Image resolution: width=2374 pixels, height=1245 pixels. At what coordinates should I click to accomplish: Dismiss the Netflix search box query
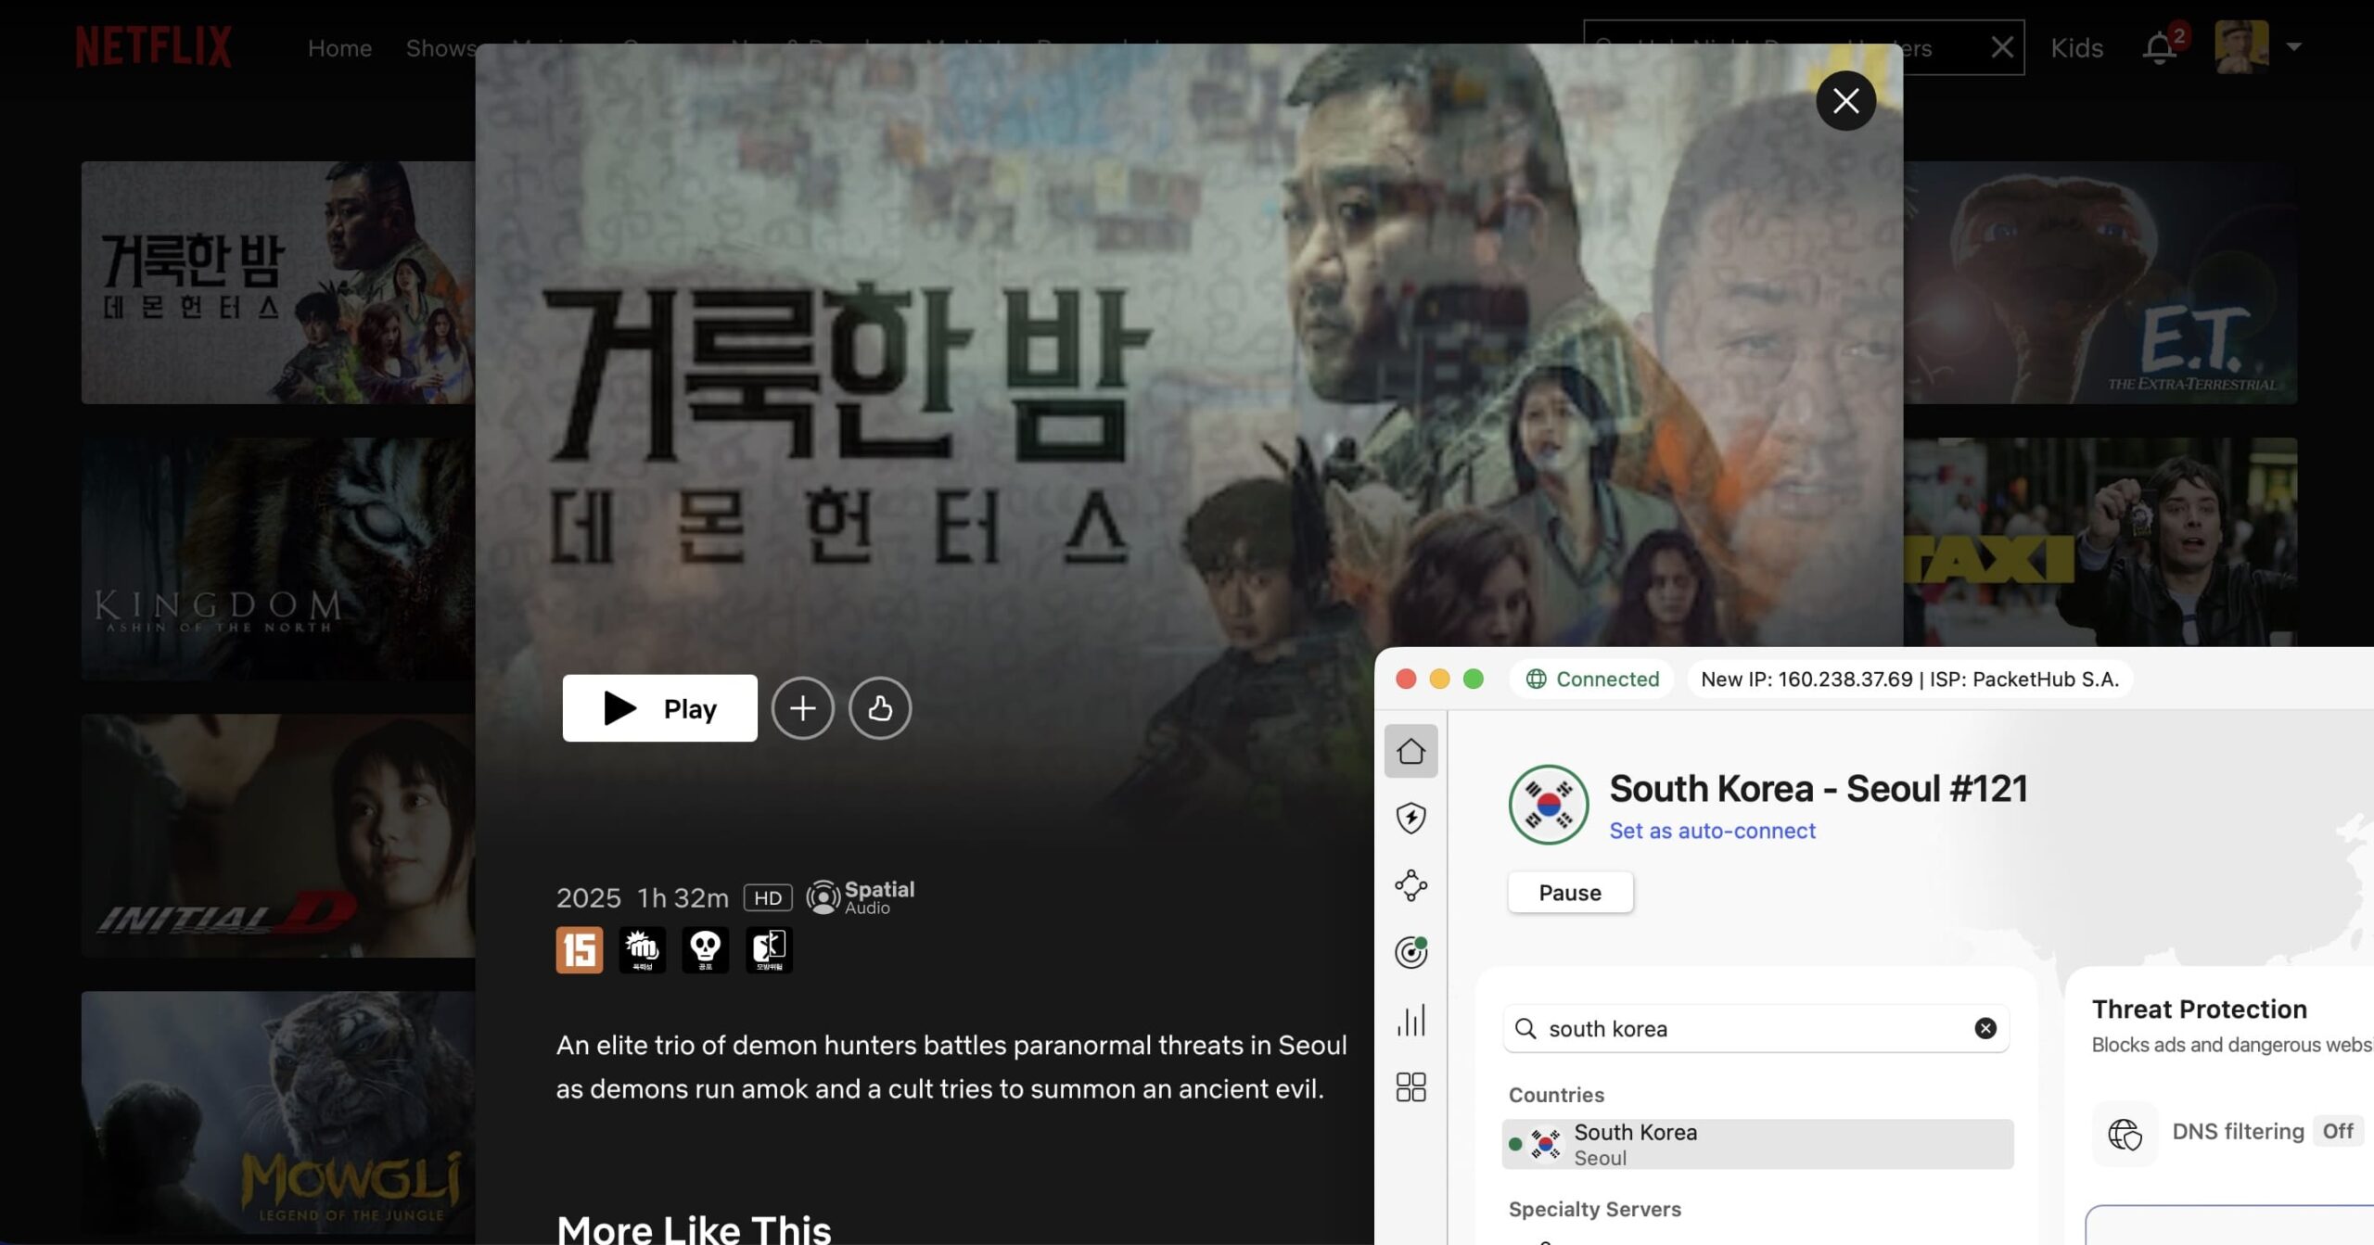[x=2001, y=46]
